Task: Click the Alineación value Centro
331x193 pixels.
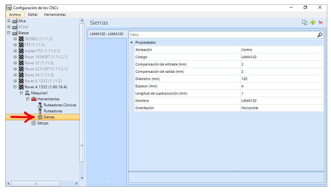Action: pos(282,50)
